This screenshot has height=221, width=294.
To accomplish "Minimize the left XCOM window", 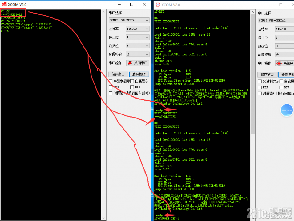I will 119,5.
